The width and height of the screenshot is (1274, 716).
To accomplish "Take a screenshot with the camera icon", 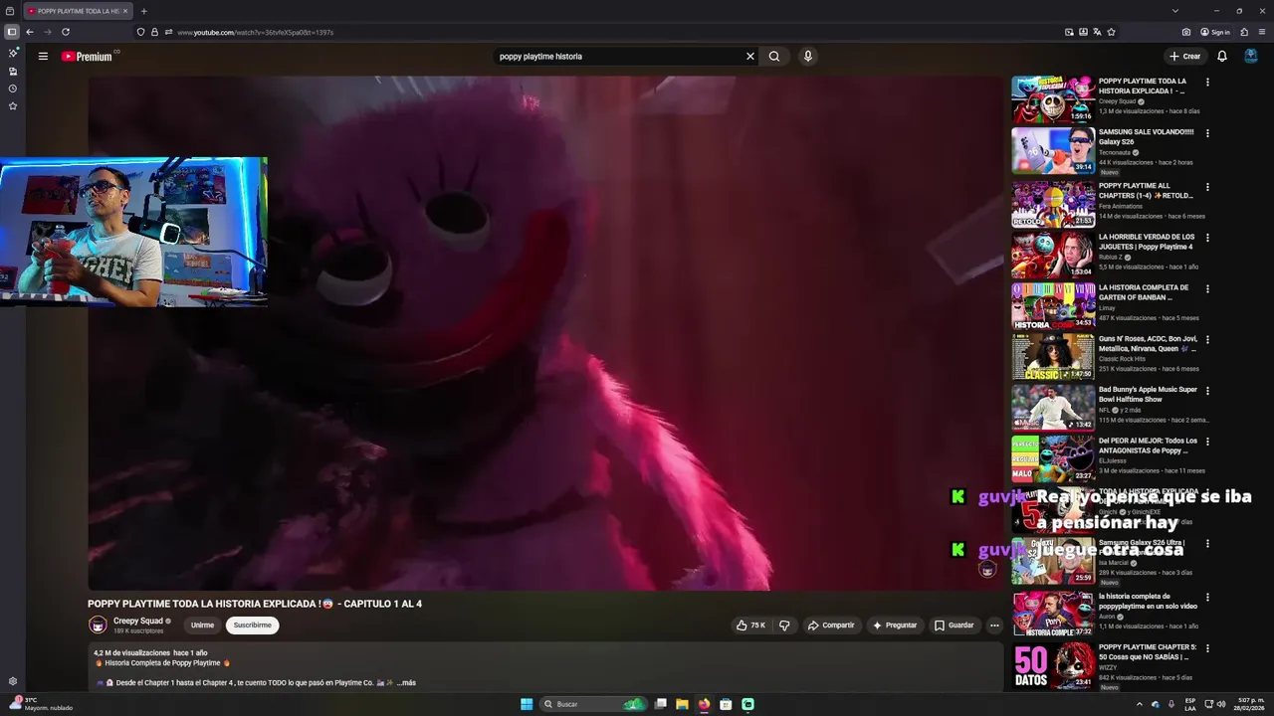I will coord(1186,32).
